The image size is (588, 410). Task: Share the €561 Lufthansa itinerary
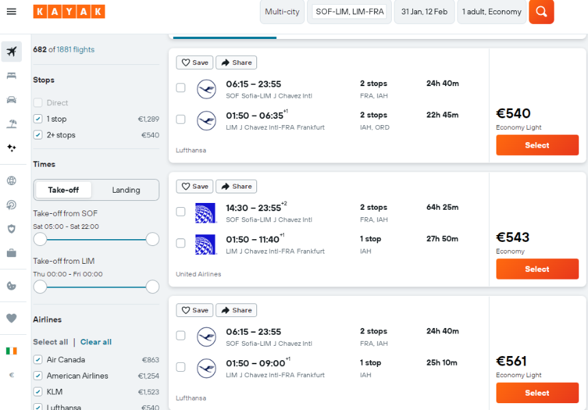237,310
